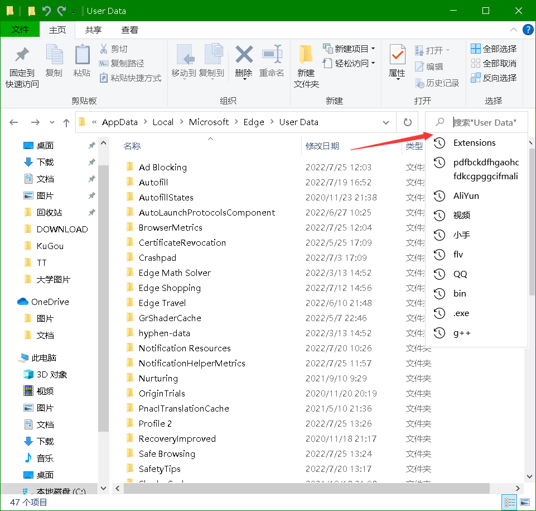
Task: Click Paste Shortcut (粘贴快捷方式)
Action: pos(131,78)
